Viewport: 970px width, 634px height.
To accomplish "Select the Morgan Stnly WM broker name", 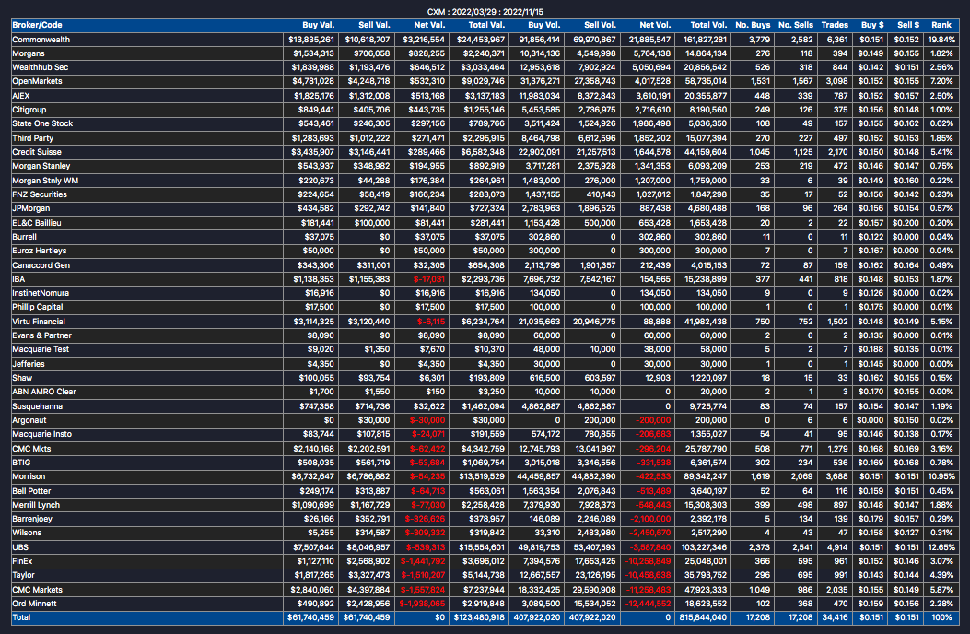I will (x=45, y=181).
